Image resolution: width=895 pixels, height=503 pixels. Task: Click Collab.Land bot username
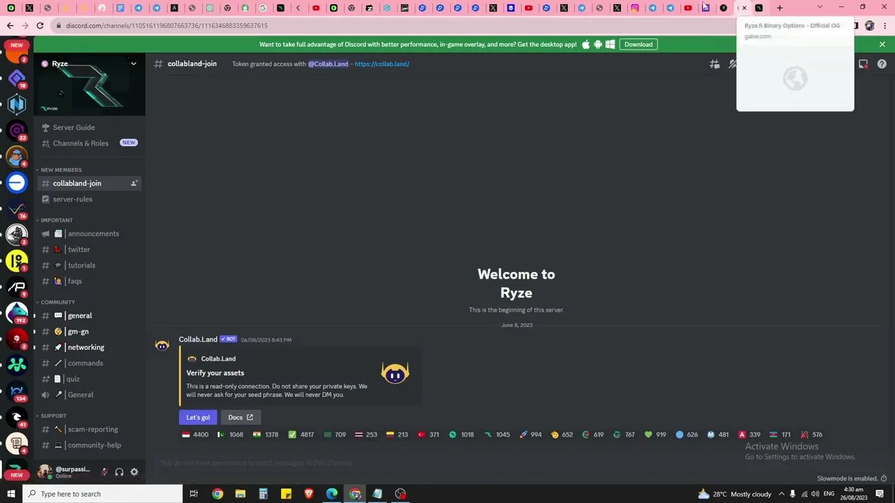coord(198,340)
